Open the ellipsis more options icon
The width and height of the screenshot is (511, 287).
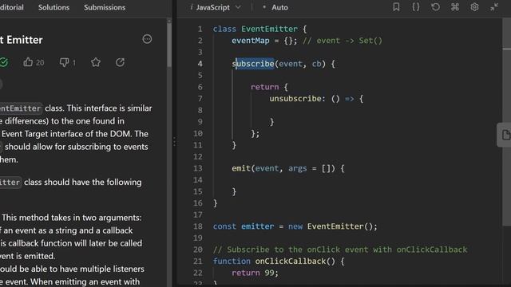pyautogui.click(x=147, y=39)
